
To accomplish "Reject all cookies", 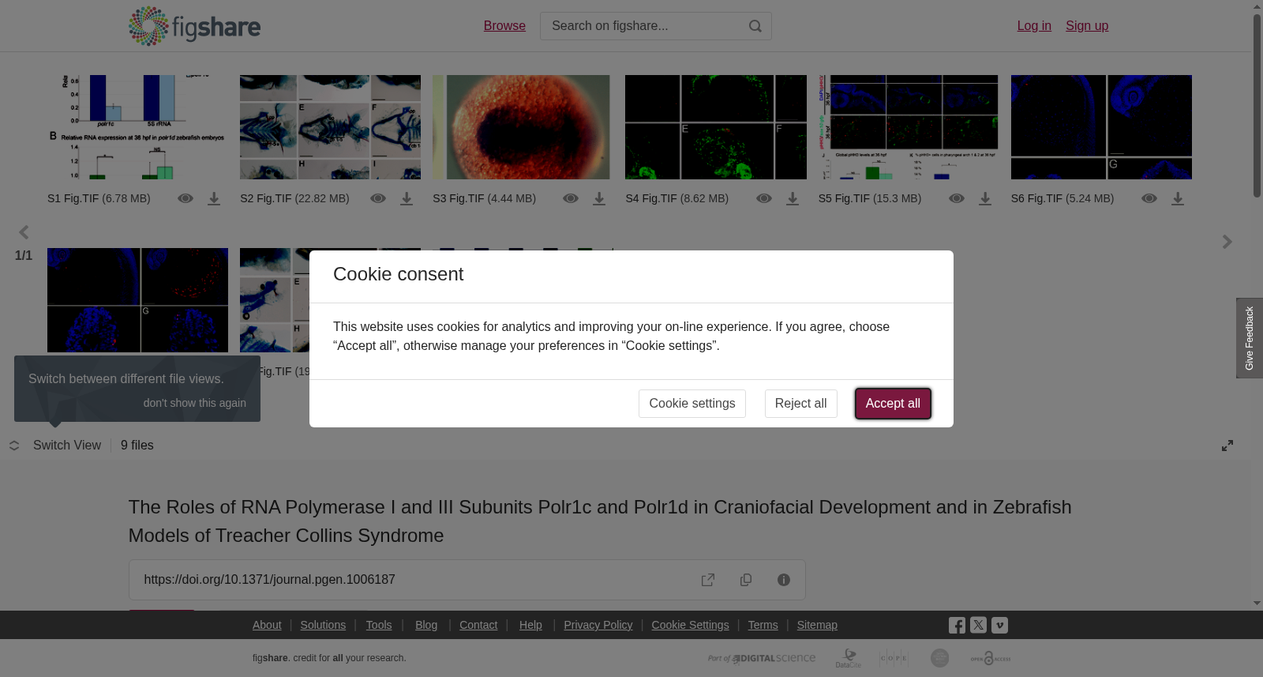I will pyautogui.click(x=800, y=404).
